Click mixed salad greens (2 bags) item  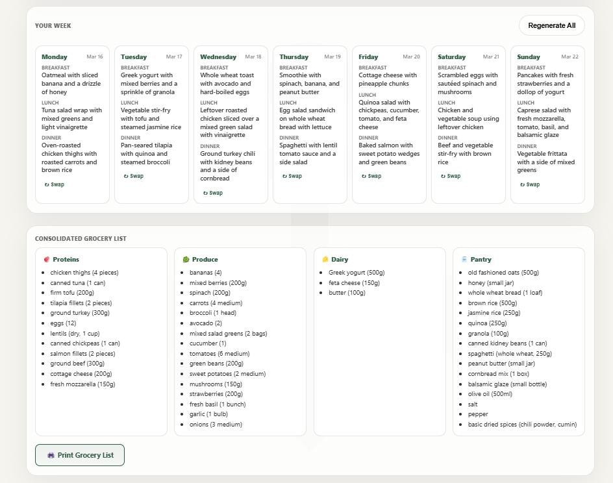tap(229, 334)
